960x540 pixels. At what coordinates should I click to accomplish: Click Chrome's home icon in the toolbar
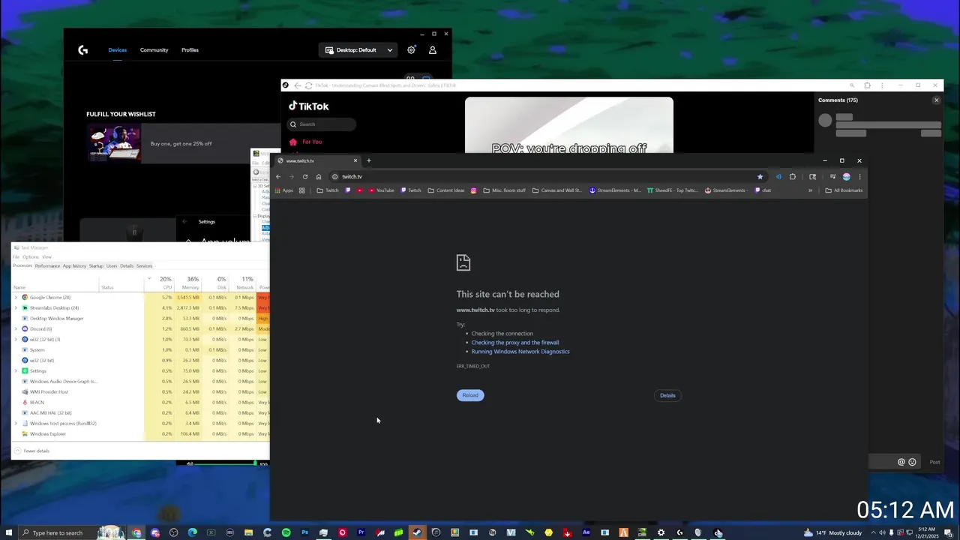pos(319,177)
